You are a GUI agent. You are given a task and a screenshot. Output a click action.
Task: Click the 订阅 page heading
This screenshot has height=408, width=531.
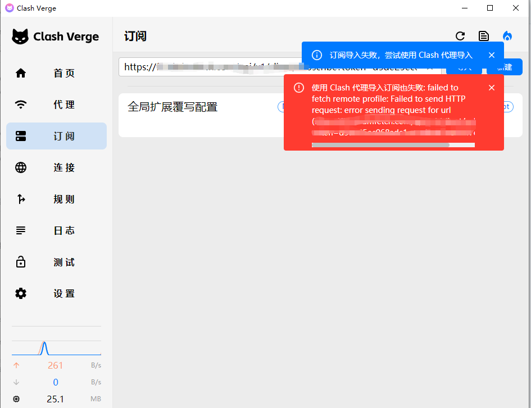(135, 36)
